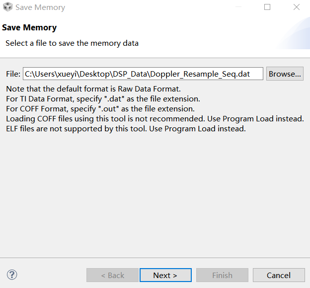The width and height of the screenshot is (310, 288).
Task: Click the greyed-out < Back button
Action: pos(112,275)
